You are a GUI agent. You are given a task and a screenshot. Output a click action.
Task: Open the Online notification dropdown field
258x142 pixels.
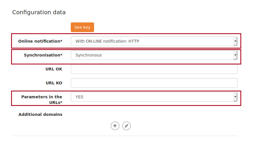(x=154, y=41)
